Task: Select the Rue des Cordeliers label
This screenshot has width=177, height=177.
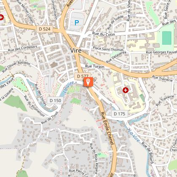Action: coord(22,48)
